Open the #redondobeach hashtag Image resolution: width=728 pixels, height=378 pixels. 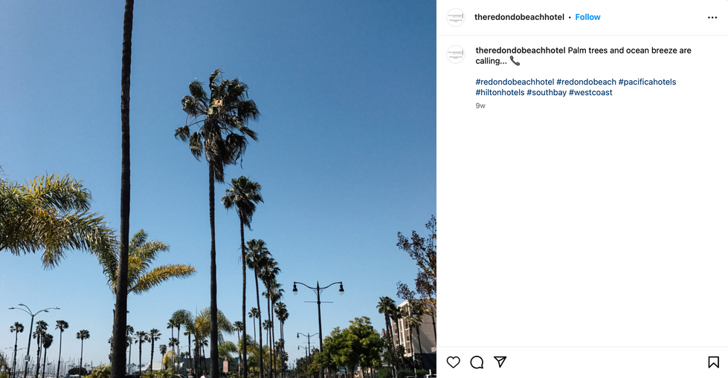coord(587,82)
